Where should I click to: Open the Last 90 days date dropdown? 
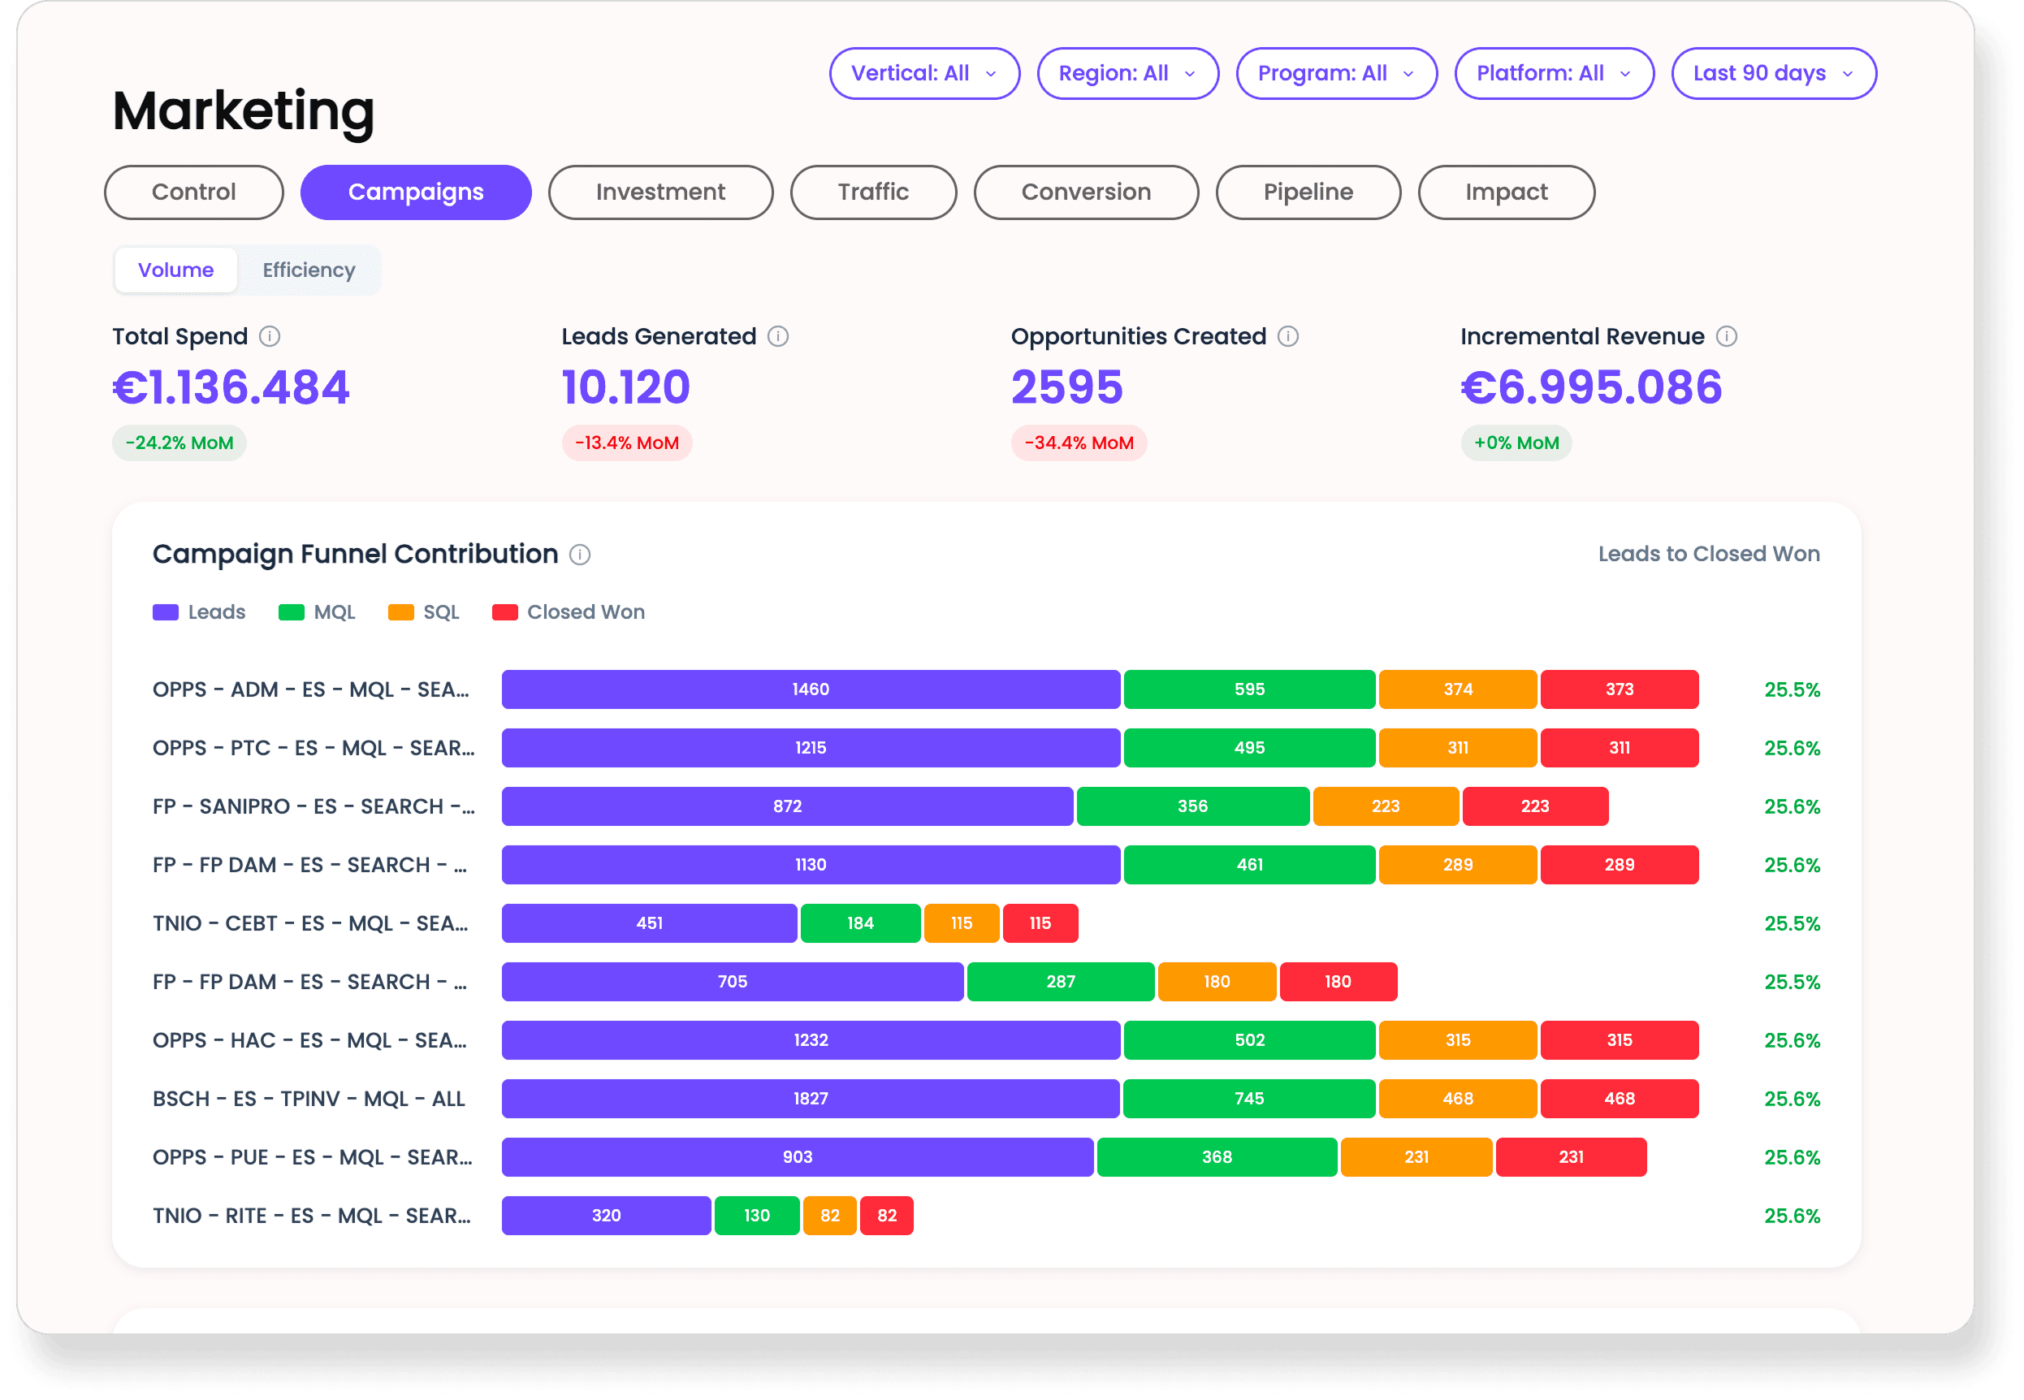pos(1773,74)
